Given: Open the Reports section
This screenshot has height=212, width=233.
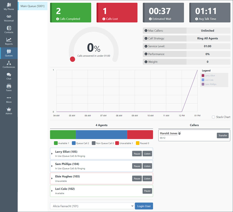Looking at the screenshot, I should coord(9,41).
